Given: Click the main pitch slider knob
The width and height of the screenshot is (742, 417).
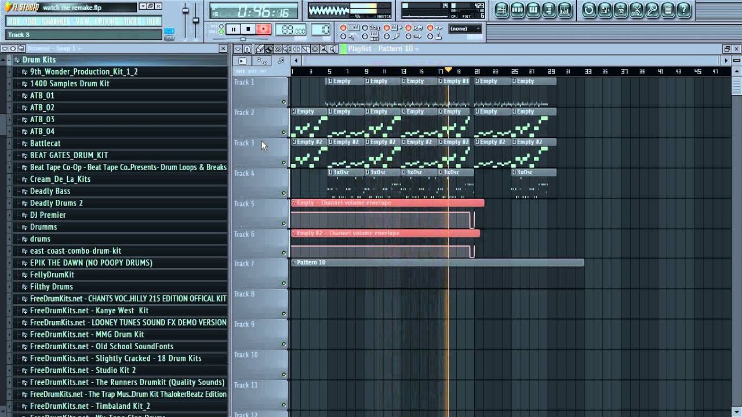Looking at the screenshot, I should (x=195, y=20).
